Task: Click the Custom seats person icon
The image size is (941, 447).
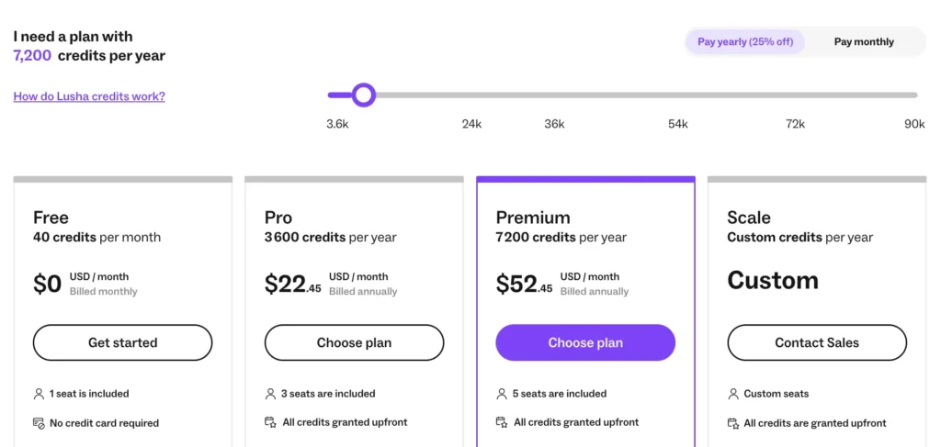Action: pos(733,394)
